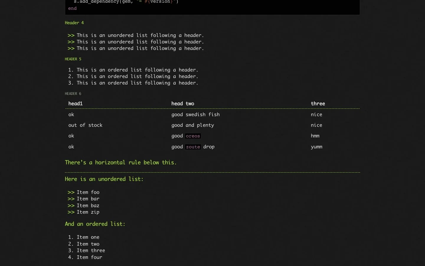This screenshot has width=425, height=266.
Task: Click the 'out of stock' table cell
Action: [85, 125]
